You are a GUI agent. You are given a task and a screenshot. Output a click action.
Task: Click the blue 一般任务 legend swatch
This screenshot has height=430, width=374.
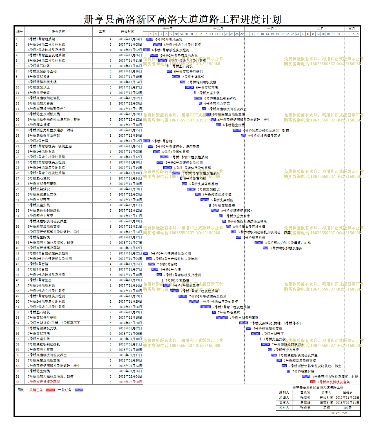coord(79,390)
